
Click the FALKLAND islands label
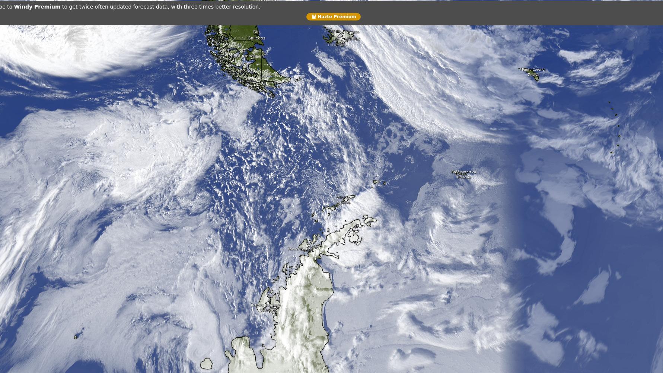point(337,45)
